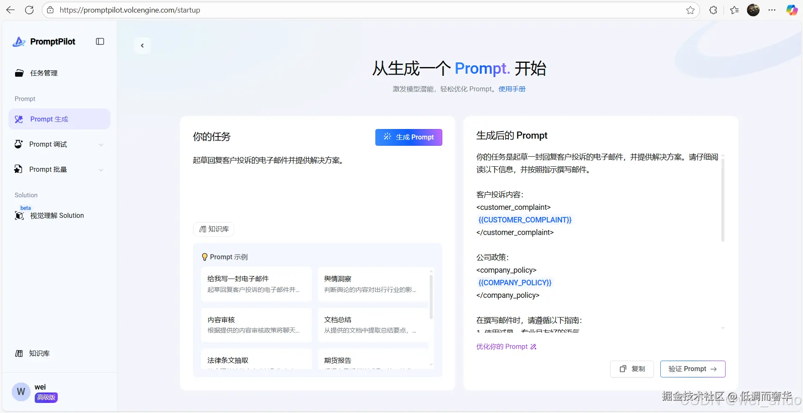Select the 舆情洞察 example card
The image size is (803, 413).
tap(370, 284)
